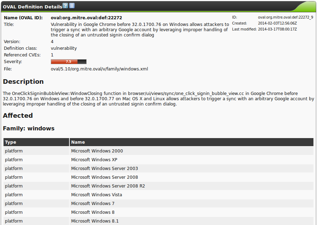This screenshot has width=318, height=225.
Task: Click the Affected heading
Action: tap(18, 116)
